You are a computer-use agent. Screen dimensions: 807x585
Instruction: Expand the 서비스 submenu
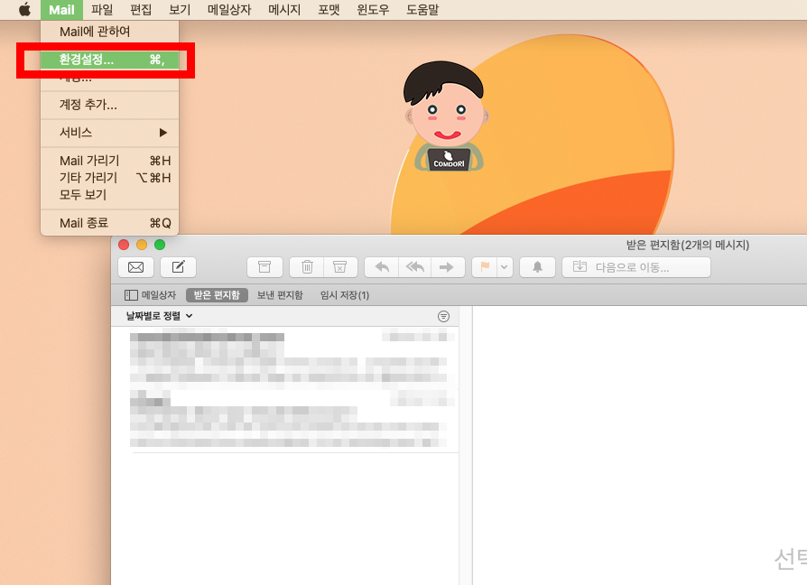(109, 133)
